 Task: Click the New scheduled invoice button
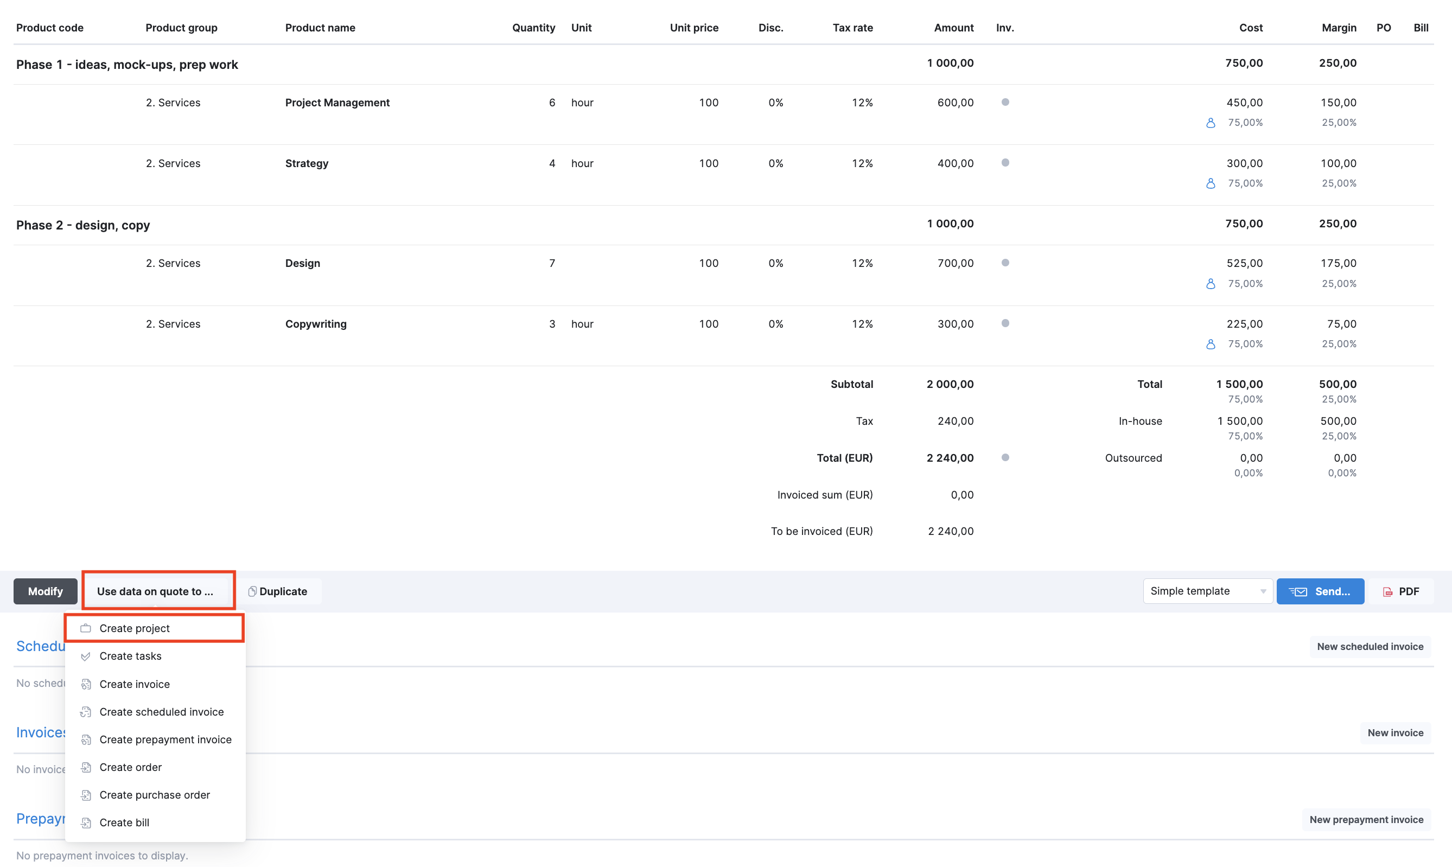(1370, 646)
